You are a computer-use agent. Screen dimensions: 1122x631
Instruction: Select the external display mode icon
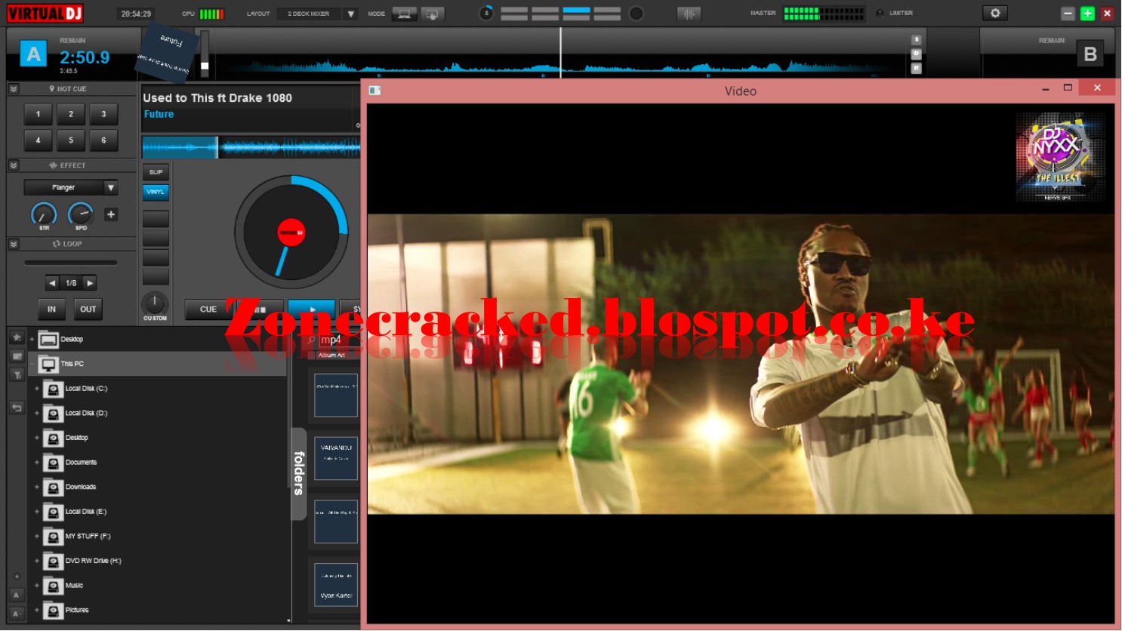tap(433, 14)
